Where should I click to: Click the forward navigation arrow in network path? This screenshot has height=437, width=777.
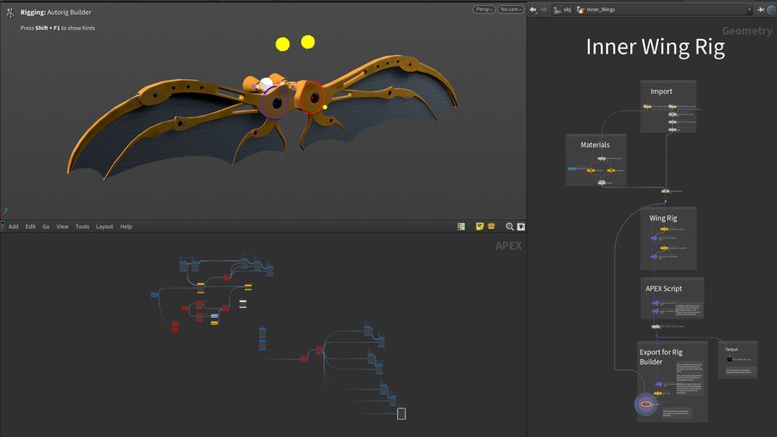pos(544,10)
